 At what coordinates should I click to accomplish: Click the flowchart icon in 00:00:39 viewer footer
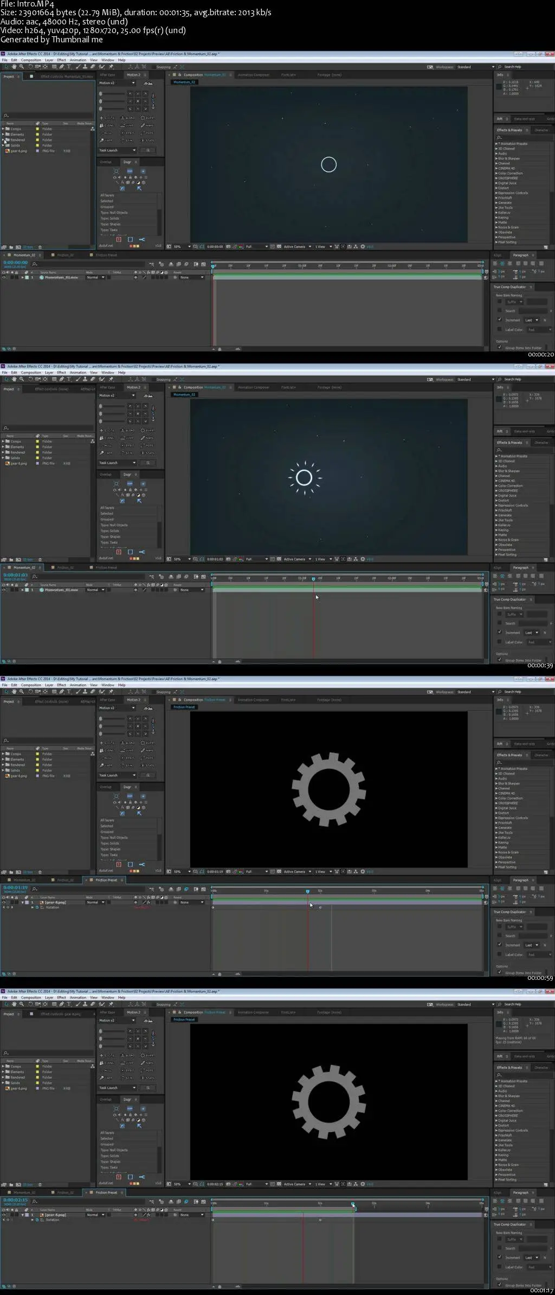point(356,559)
